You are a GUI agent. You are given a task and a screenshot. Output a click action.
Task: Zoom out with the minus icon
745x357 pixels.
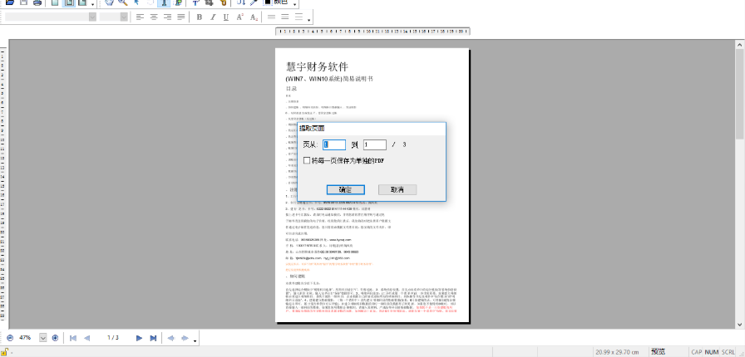10,338
